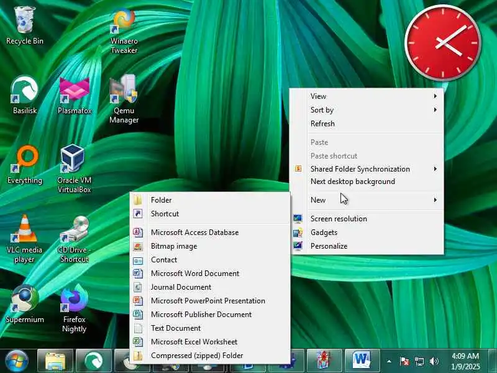
Task: Open the Recycle Bin desktop icon
Action: tap(25, 26)
